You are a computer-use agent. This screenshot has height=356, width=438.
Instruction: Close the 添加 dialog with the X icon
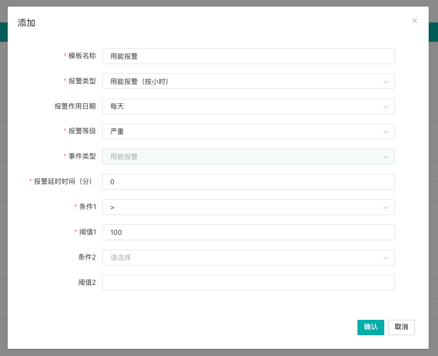[414, 21]
